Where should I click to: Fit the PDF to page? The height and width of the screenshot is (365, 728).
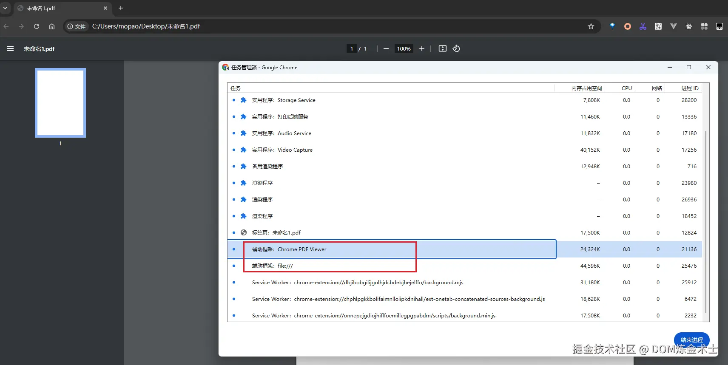(443, 48)
